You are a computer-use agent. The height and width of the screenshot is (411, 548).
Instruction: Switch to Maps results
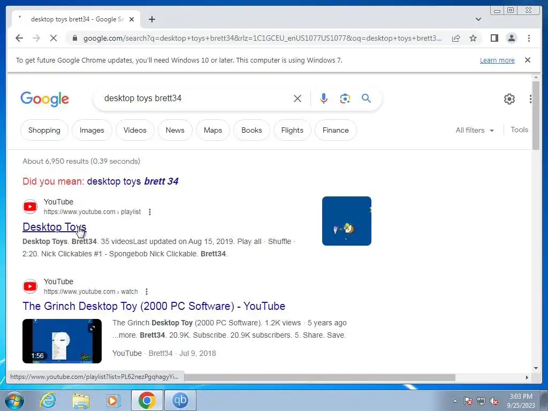point(213,130)
